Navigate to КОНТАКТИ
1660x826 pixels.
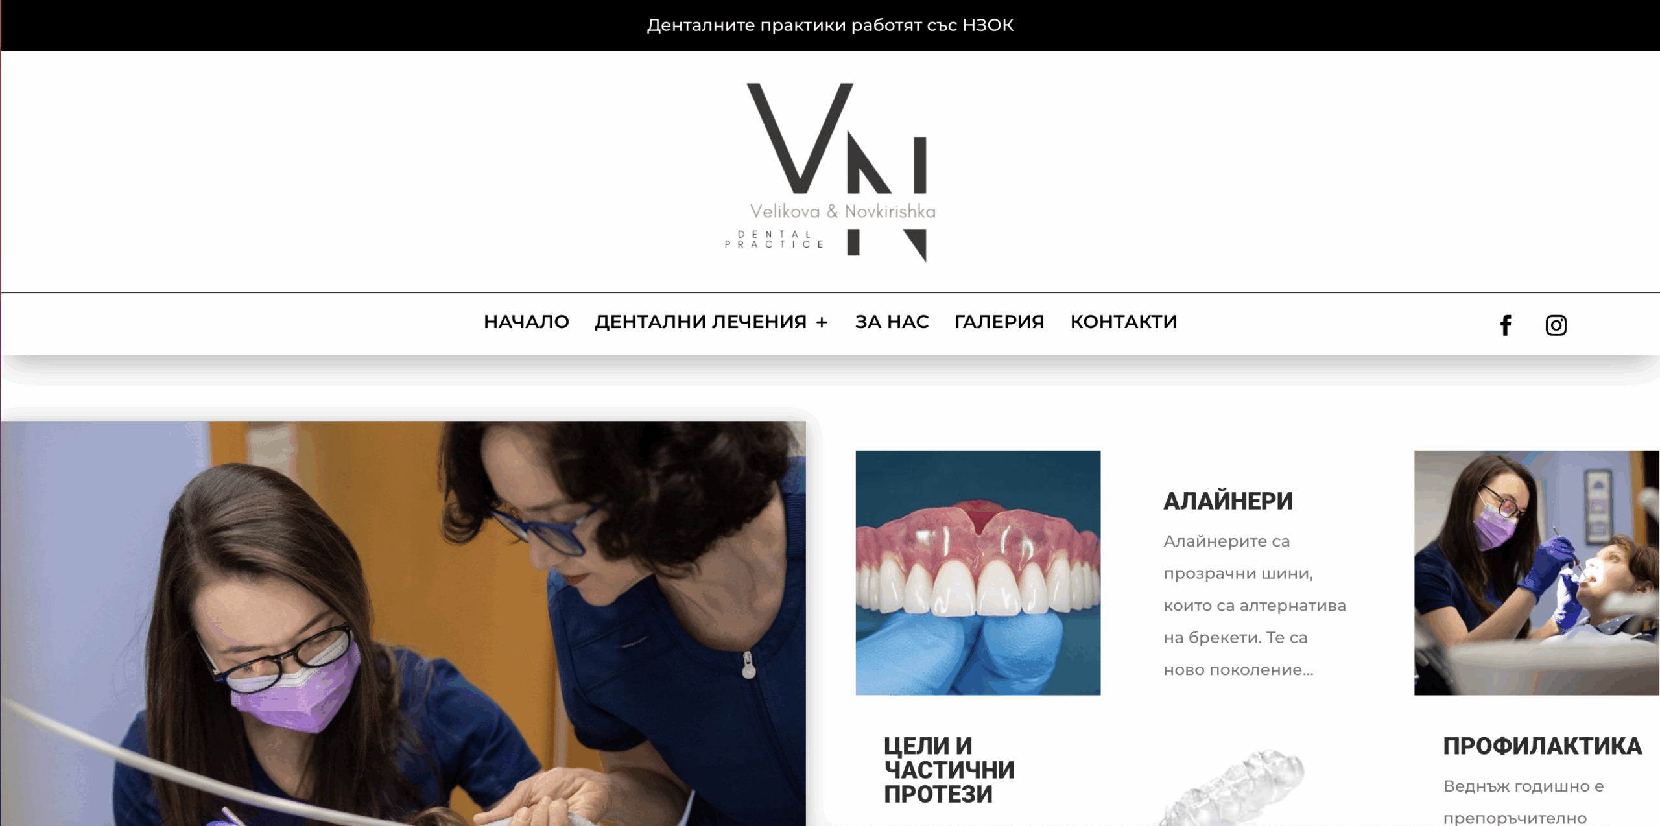(1123, 322)
